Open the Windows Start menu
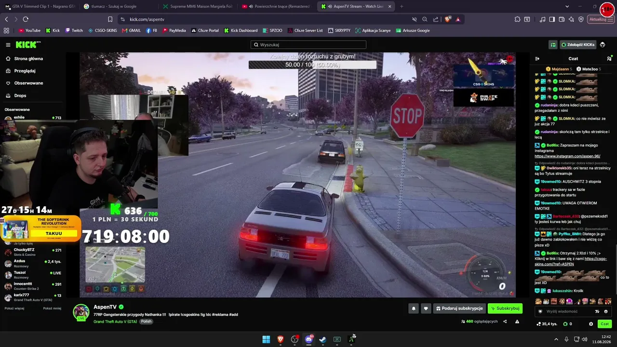The width and height of the screenshot is (617, 347). coord(266,339)
